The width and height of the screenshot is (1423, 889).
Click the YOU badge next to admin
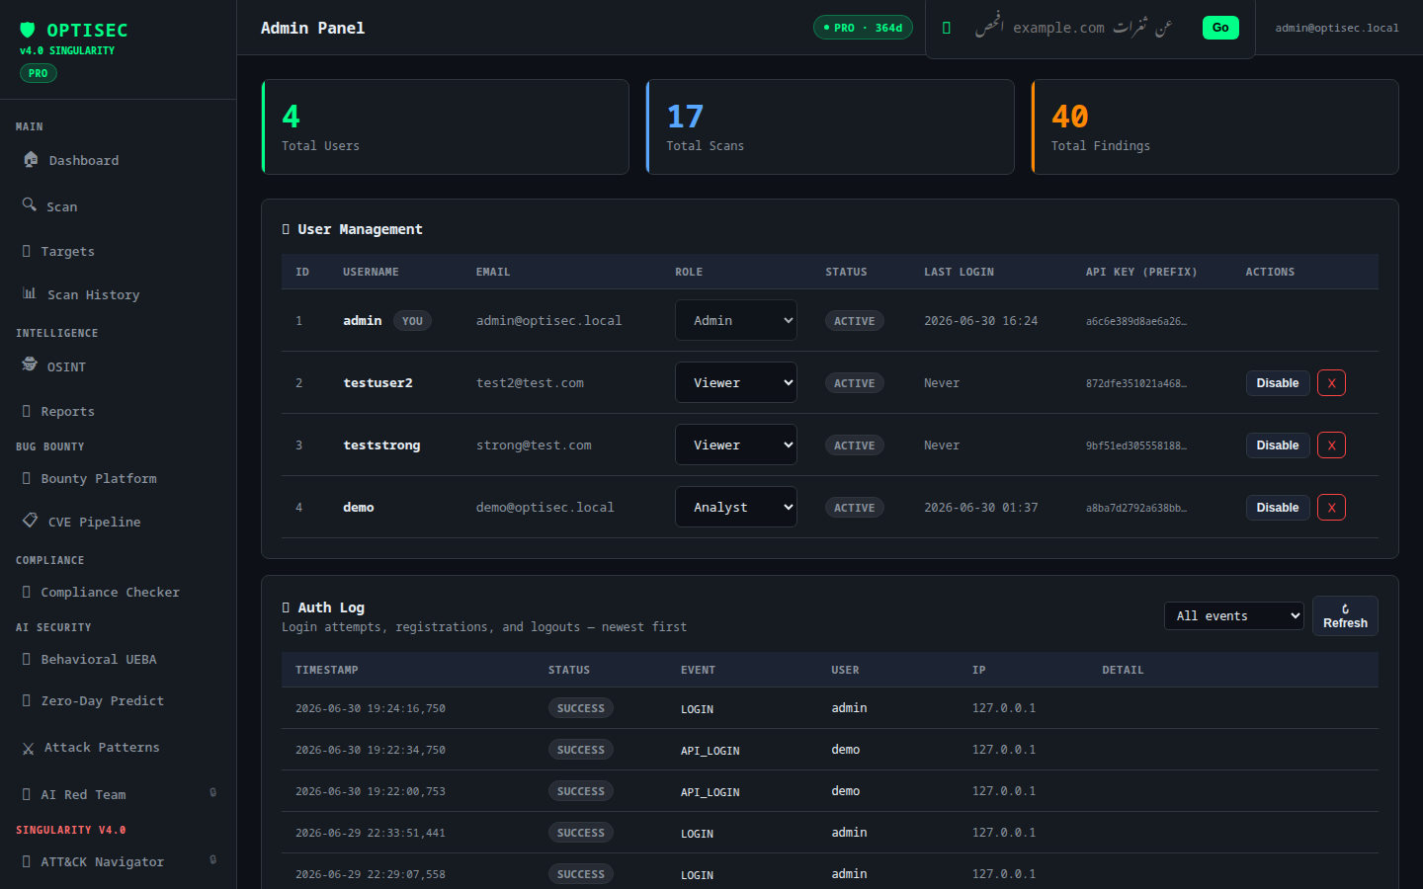[412, 321]
